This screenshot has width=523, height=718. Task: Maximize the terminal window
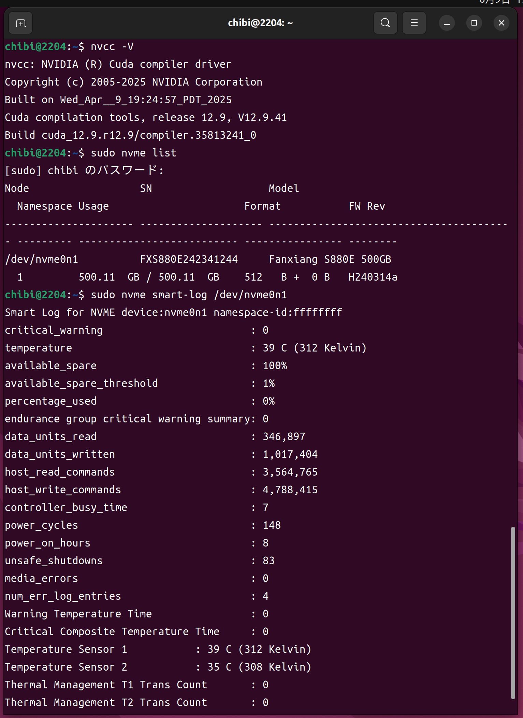(474, 23)
